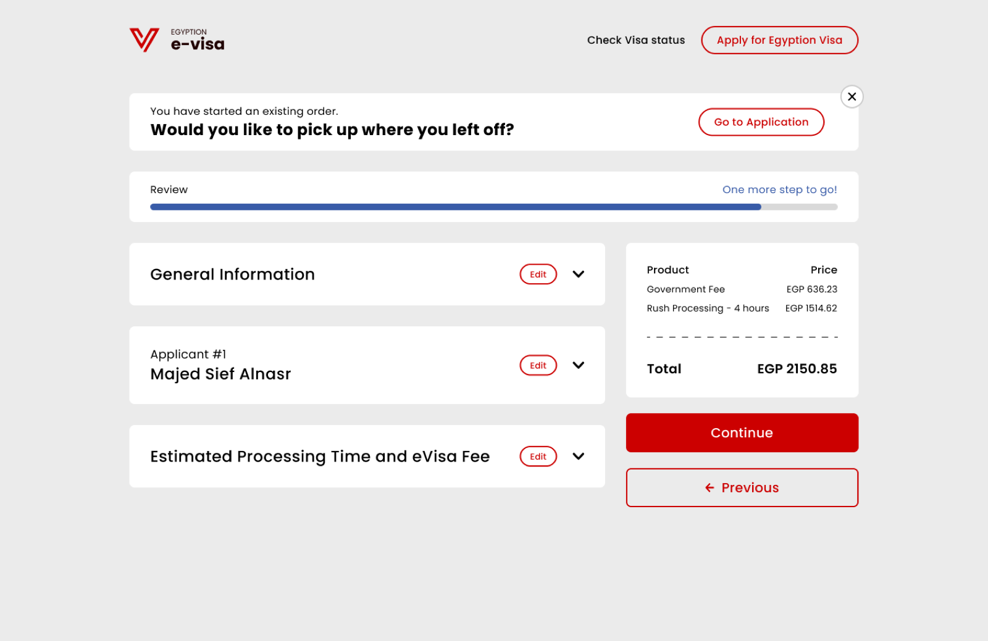The height and width of the screenshot is (641, 988).
Task: Dismiss the existing order banner with X
Action: 852,97
